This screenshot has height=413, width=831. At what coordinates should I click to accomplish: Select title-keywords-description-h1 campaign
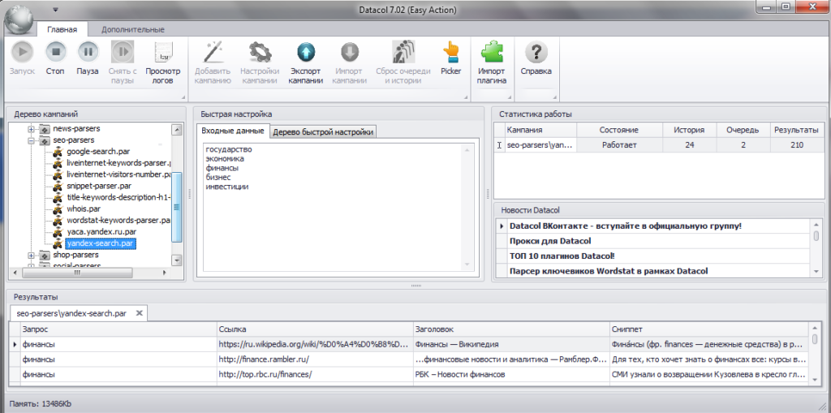[x=118, y=198]
